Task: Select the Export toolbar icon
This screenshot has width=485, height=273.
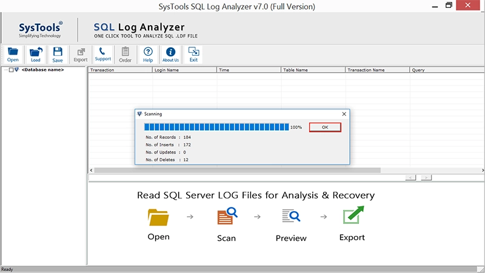Action: click(81, 55)
